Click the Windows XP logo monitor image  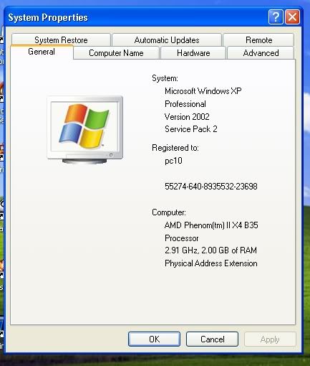pos(85,130)
